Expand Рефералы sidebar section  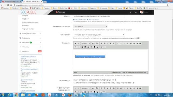30,38
